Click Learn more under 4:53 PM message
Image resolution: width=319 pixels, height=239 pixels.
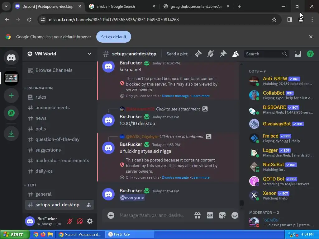tap(200, 177)
